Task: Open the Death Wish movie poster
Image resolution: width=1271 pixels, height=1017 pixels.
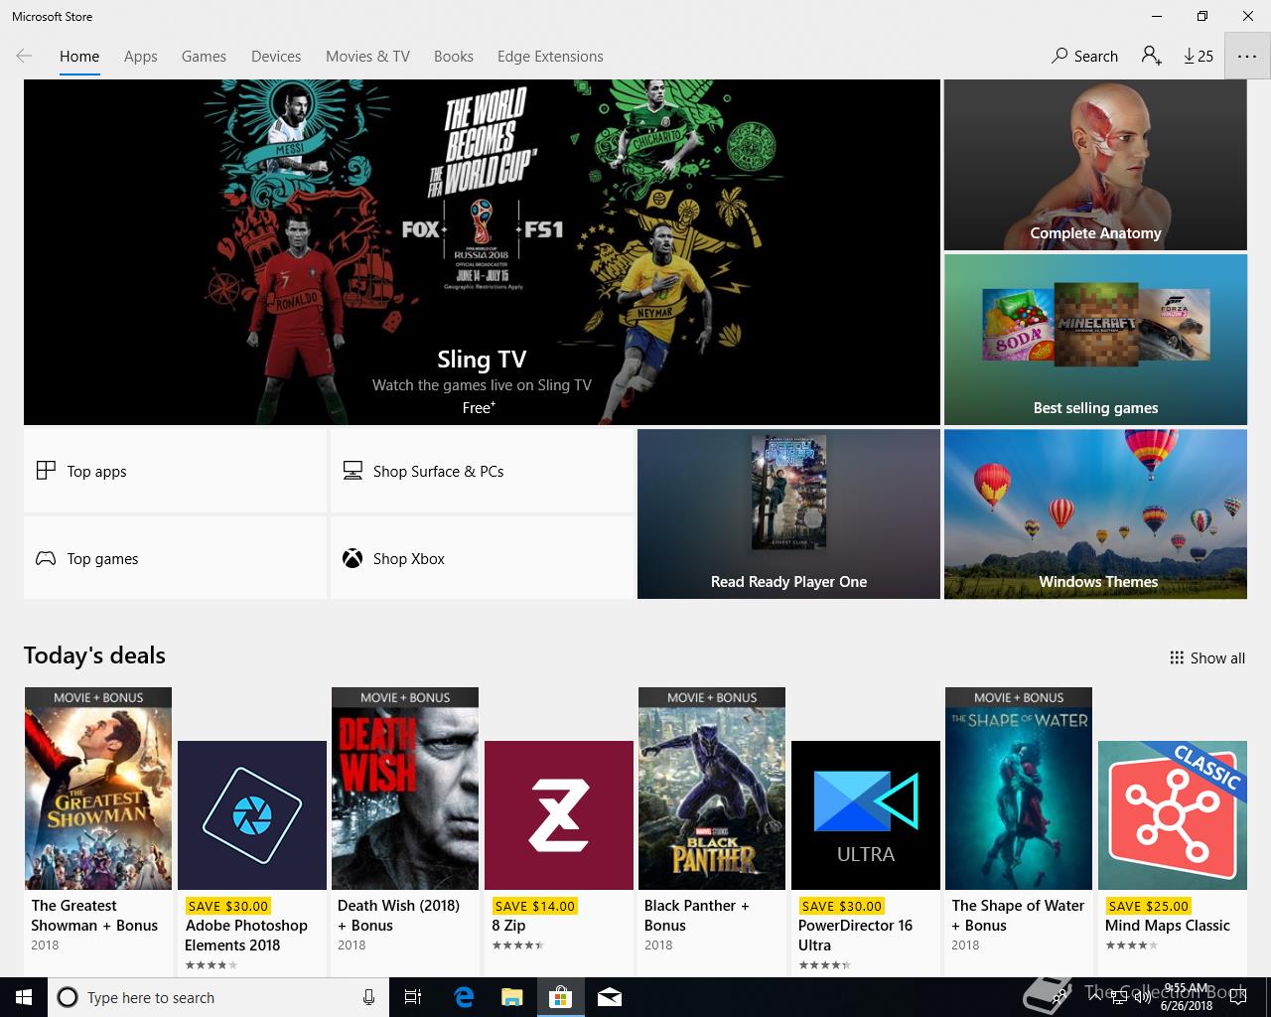Action: coord(405,789)
